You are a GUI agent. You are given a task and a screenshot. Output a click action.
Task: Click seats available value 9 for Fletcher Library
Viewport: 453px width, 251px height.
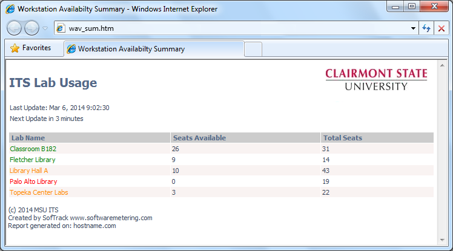[173, 160]
